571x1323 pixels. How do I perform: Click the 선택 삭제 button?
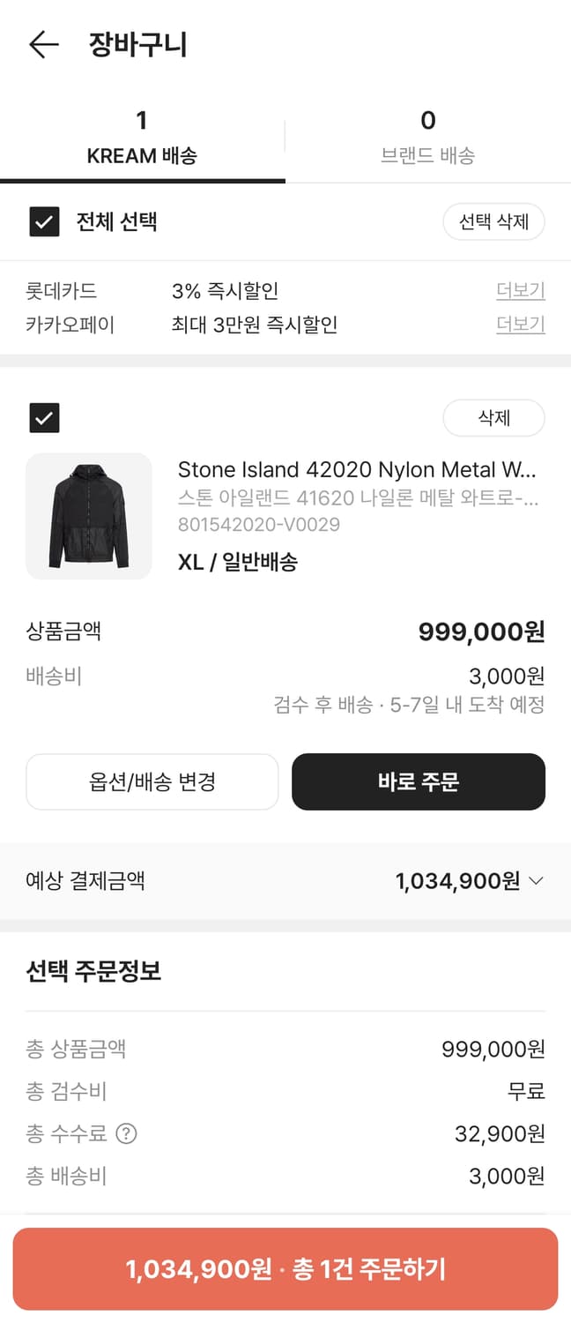tap(493, 222)
